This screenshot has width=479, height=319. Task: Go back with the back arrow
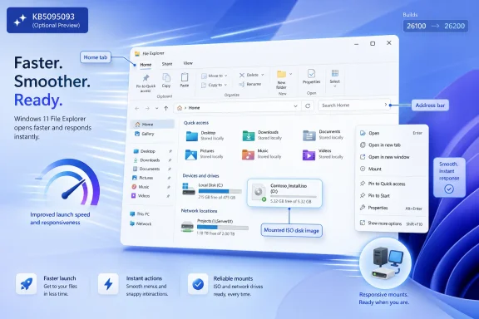[137, 108]
